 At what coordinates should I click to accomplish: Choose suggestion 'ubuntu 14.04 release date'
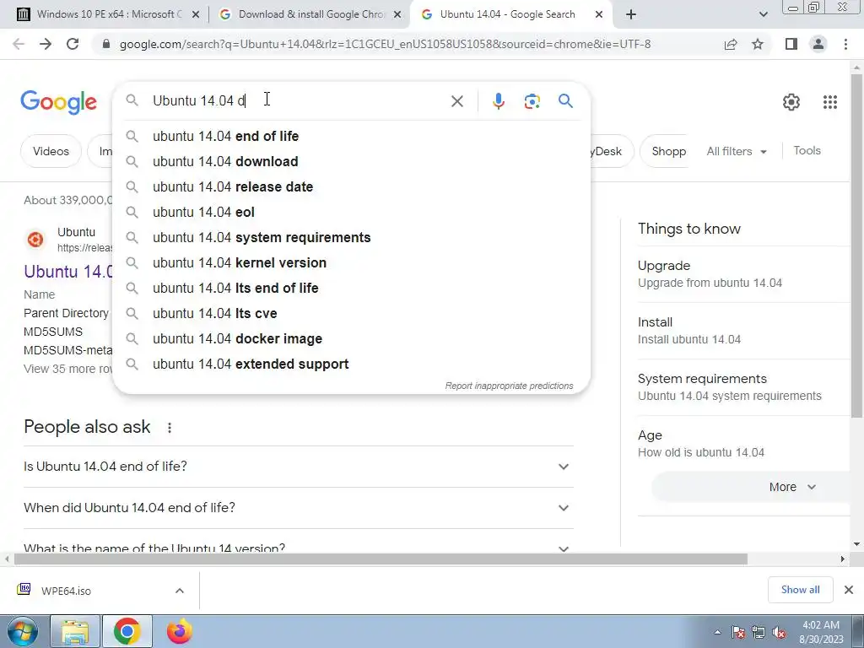click(351, 186)
